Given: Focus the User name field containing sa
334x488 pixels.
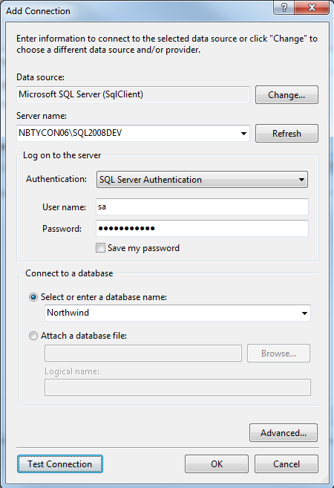Looking at the screenshot, I should (x=202, y=207).
